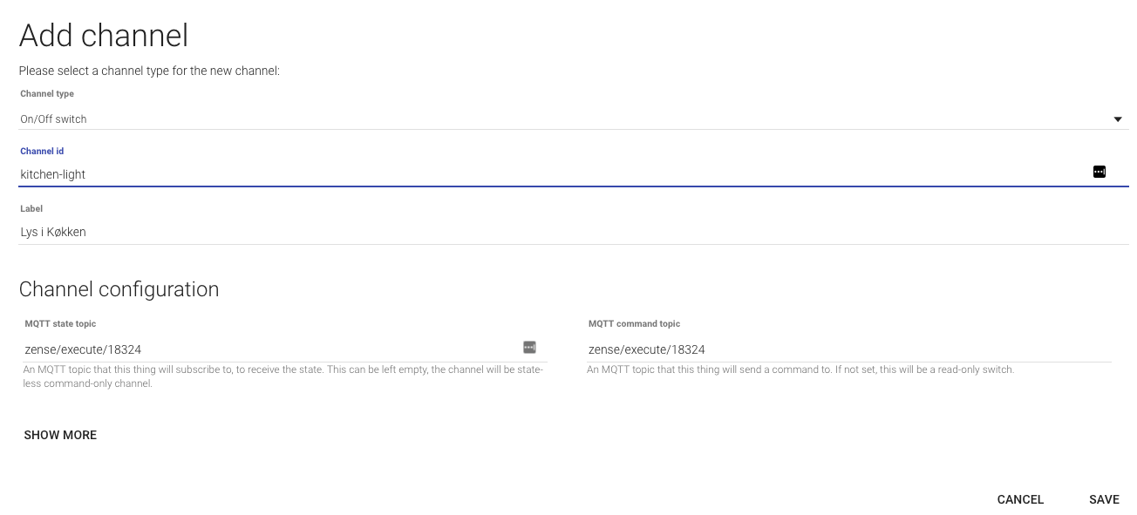Click the Channel configuration section heading
Viewport: 1137px width, 515px height.
[119, 289]
